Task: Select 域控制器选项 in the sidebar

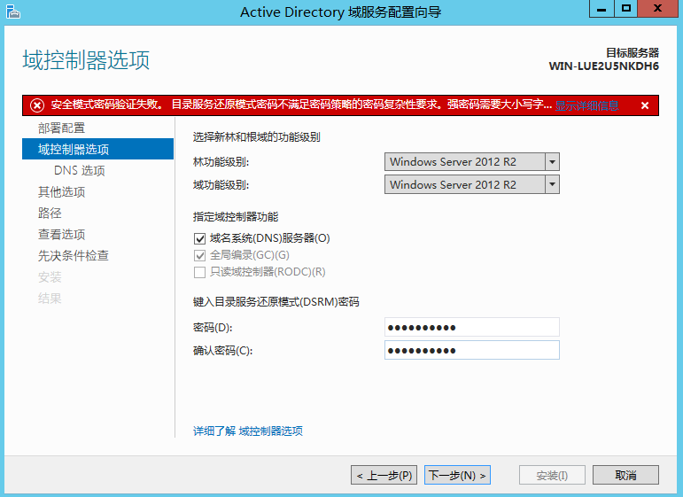Action: (98, 149)
